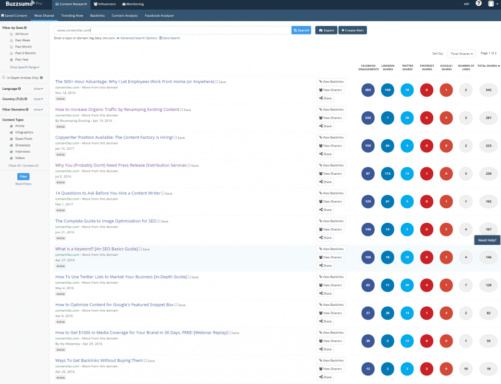Save the '14 Questions to Ask' article
The height and width of the screenshot is (384, 501).
167,193
